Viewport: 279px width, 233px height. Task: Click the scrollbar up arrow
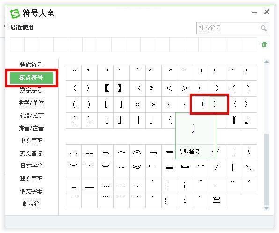[266, 62]
